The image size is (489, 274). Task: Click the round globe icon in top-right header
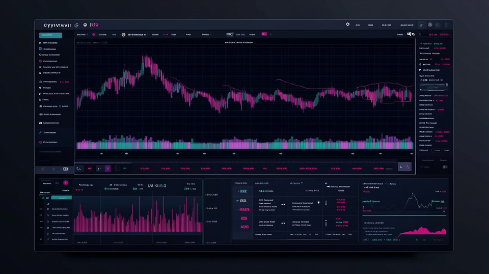coord(430,24)
